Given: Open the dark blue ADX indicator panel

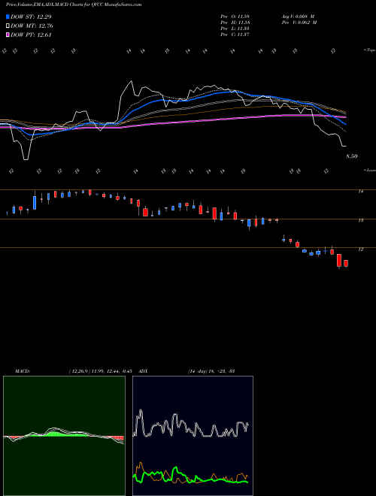Looking at the screenshot, I should pyautogui.click(x=193, y=436).
